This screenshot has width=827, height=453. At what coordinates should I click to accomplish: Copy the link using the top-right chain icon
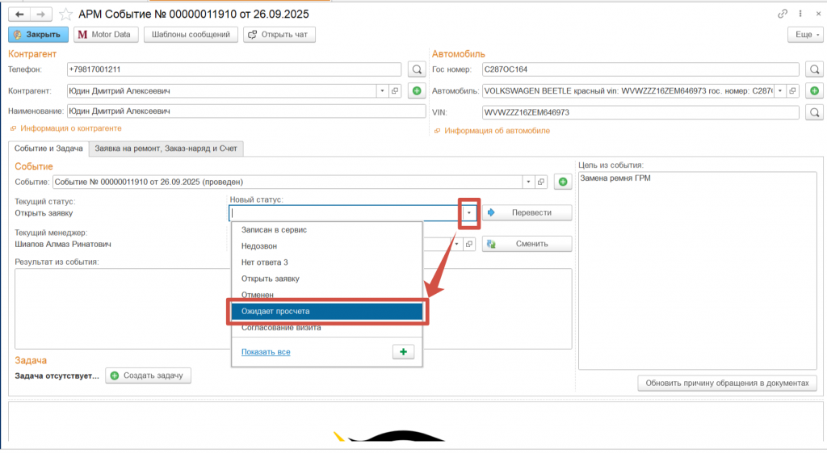click(x=783, y=15)
